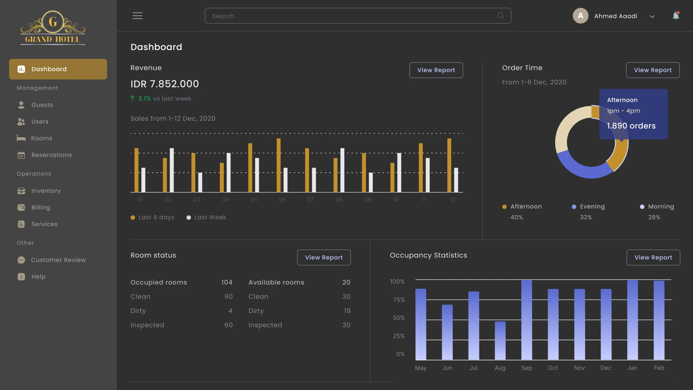
Task: Toggle the Last 6 days legend
Action: (152, 217)
